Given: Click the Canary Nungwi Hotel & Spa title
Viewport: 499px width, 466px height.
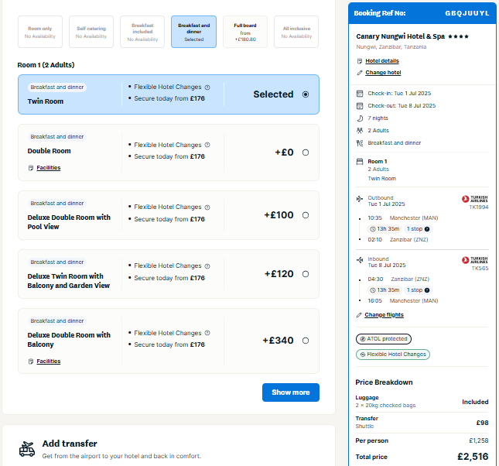Looking at the screenshot, I should coord(400,36).
